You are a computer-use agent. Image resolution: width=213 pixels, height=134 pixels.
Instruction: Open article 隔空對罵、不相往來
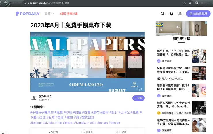(x=174, y=53)
